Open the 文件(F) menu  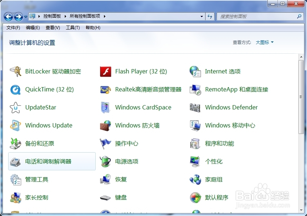(x=13, y=28)
